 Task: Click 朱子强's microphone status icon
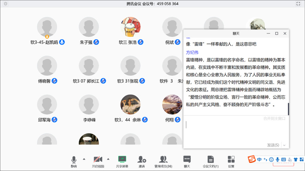point(97,42)
